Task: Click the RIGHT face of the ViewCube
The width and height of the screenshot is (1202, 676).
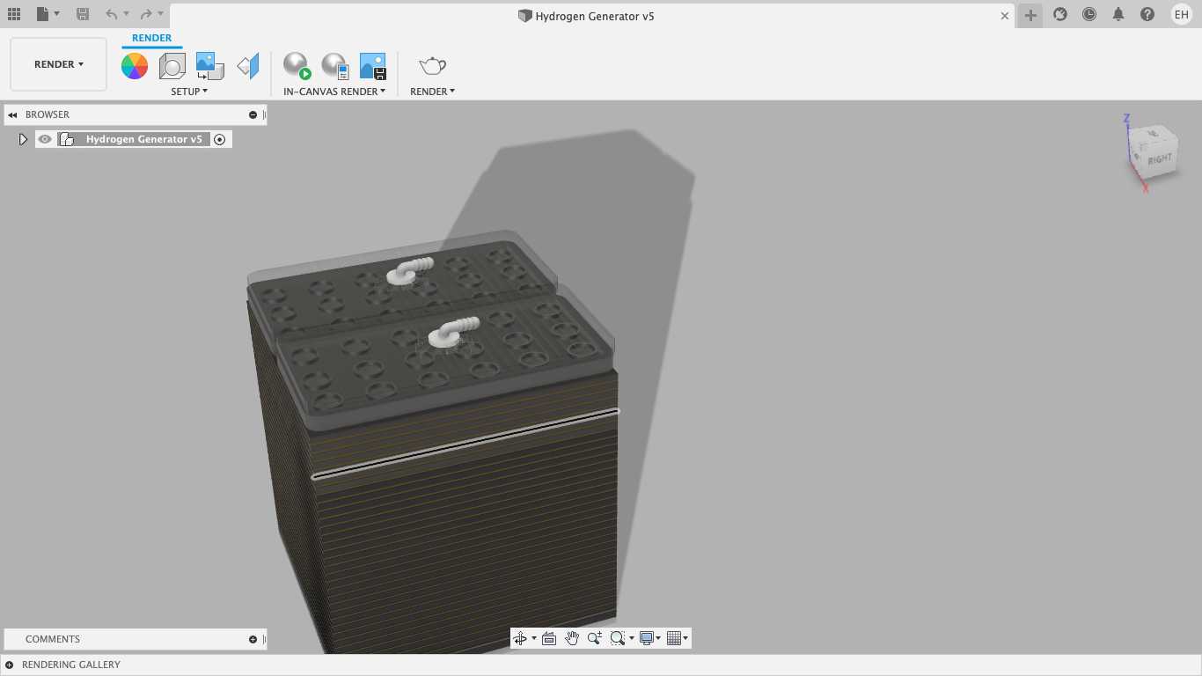Action: click(x=1160, y=159)
